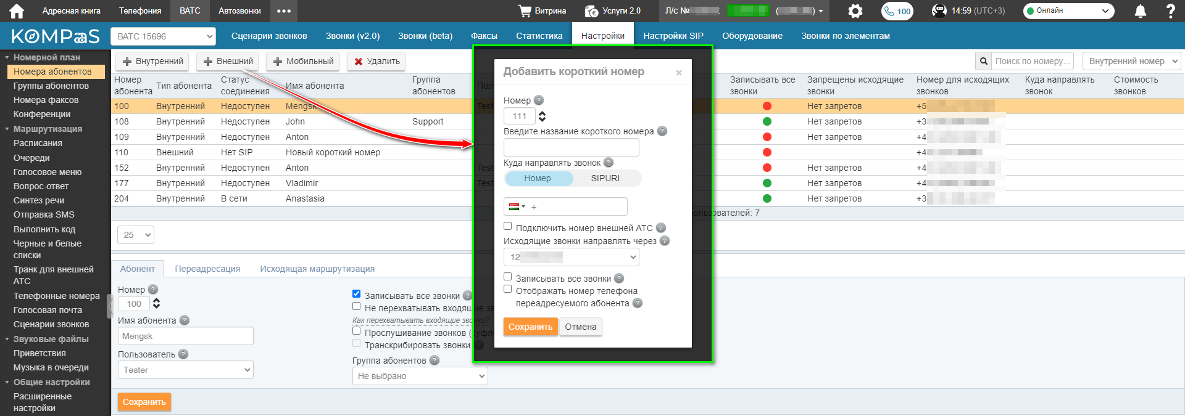Image resolution: width=1185 pixels, height=416 pixels.
Task: Open Исходящие звонки направлять через dropdown
Action: coord(572,257)
